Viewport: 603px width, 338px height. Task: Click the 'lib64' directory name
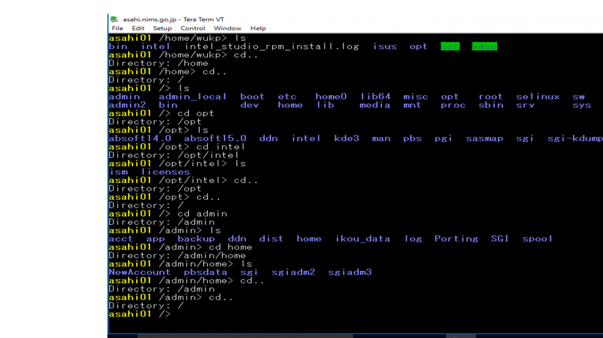pos(375,97)
